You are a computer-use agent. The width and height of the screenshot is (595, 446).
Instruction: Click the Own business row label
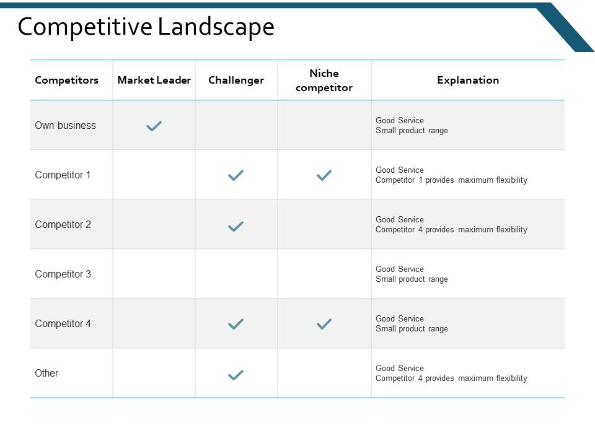65,126
